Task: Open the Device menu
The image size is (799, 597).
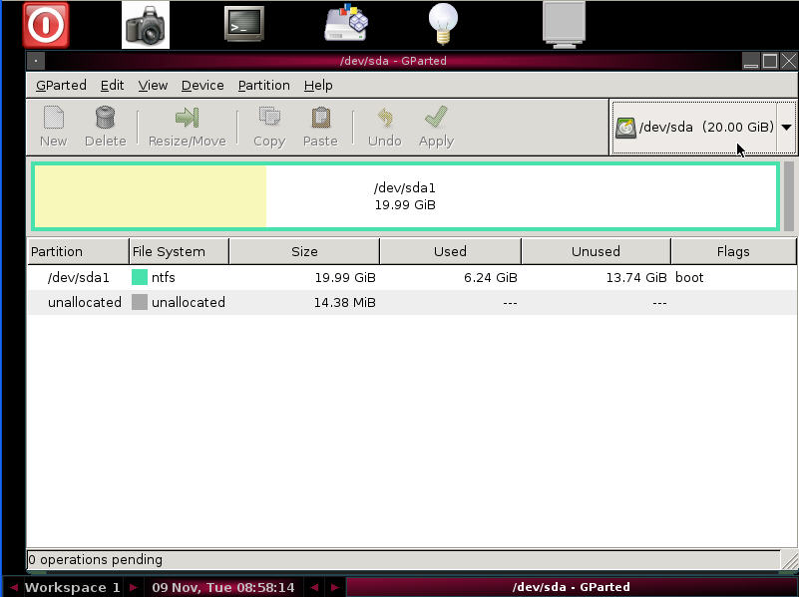Action: 201,86
